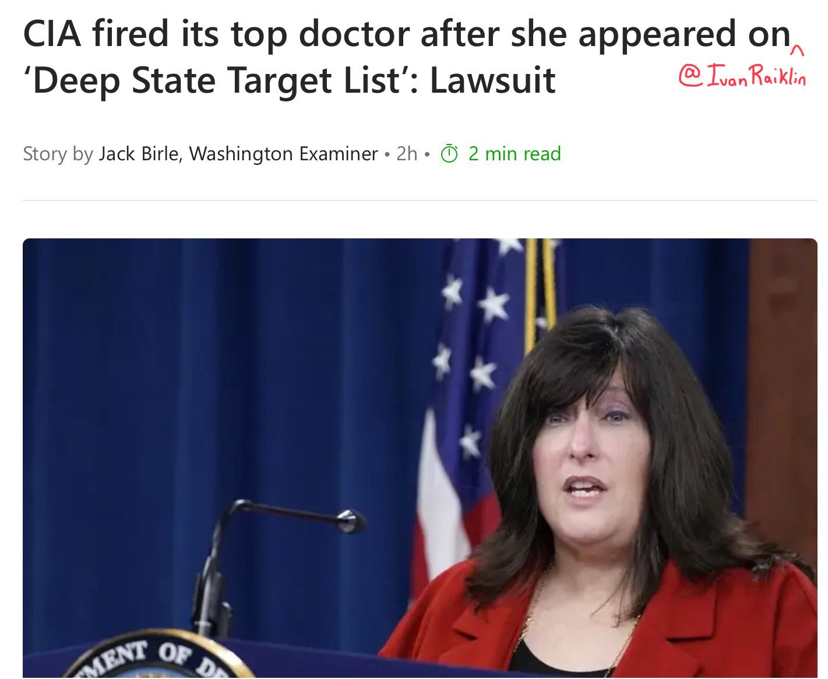Click the word 'Lawsuit' in the headline
Image resolution: width=828 pixels, height=679 pixels.
click(492, 80)
